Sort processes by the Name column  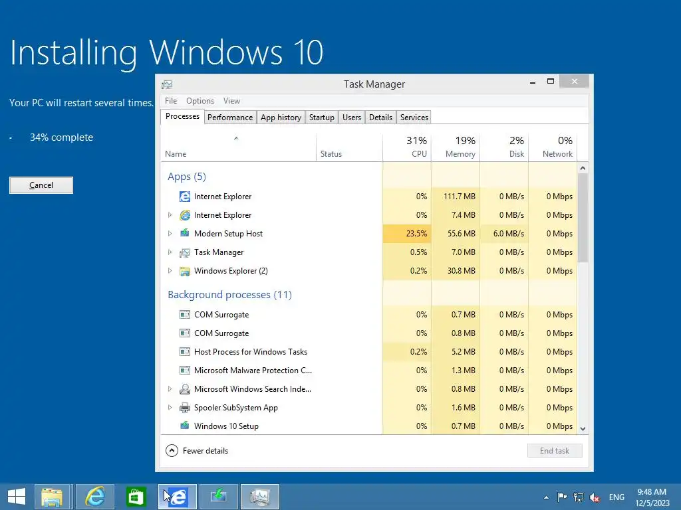(239, 147)
